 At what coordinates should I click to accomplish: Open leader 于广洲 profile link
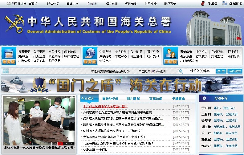tap(206, 108)
